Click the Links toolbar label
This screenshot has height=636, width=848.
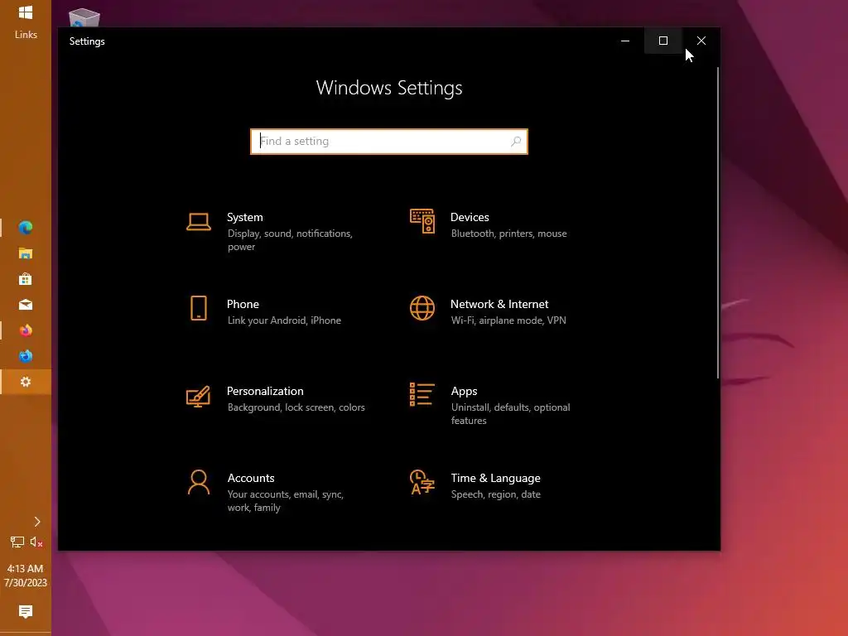[x=26, y=35]
